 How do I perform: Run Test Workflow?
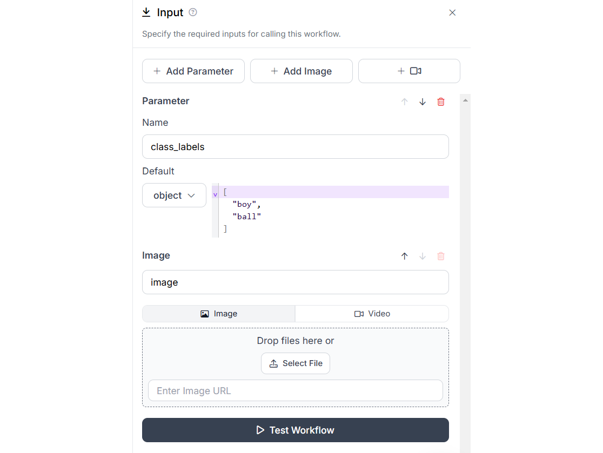296,430
